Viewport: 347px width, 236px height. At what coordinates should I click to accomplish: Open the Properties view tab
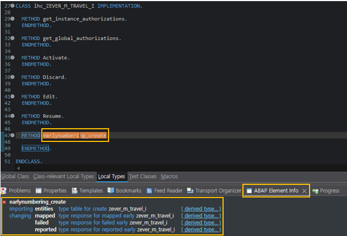pyautogui.click(x=51, y=190)
